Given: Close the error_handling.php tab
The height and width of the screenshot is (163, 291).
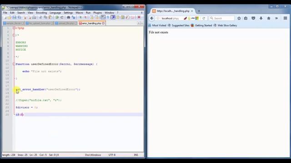Looking at the screenshot, I should click(103, 23).
